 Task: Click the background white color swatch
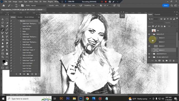tap(6, 64)
